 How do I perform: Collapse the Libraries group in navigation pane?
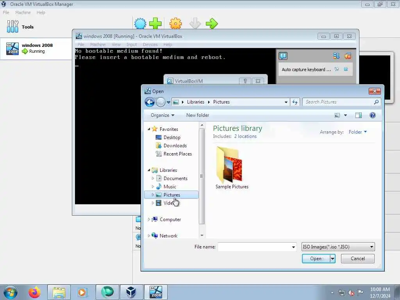149,170
